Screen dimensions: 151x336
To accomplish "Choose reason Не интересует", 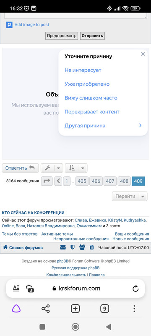I will pos(83,70).
